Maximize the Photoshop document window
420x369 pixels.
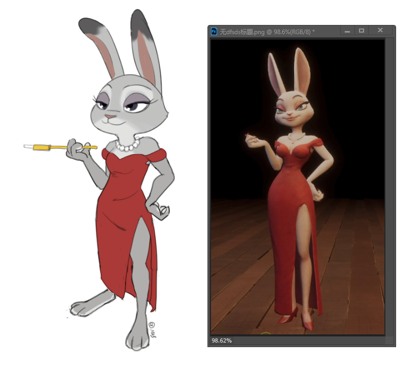(x=362, y=31)
